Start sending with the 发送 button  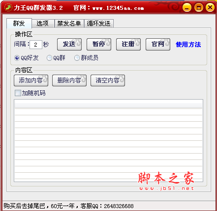coord(69,44)
